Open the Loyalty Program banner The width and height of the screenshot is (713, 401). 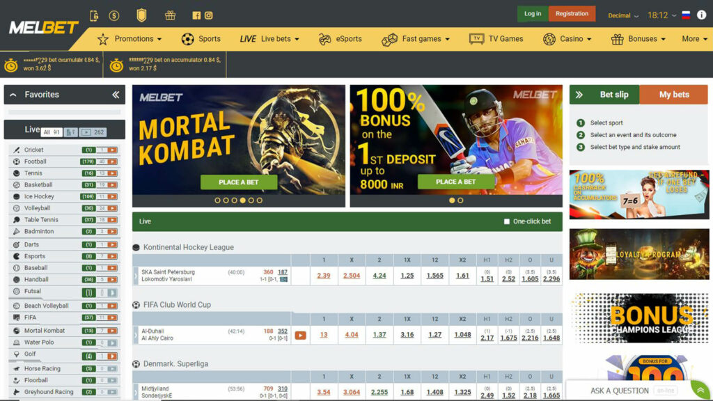(639, 254)
